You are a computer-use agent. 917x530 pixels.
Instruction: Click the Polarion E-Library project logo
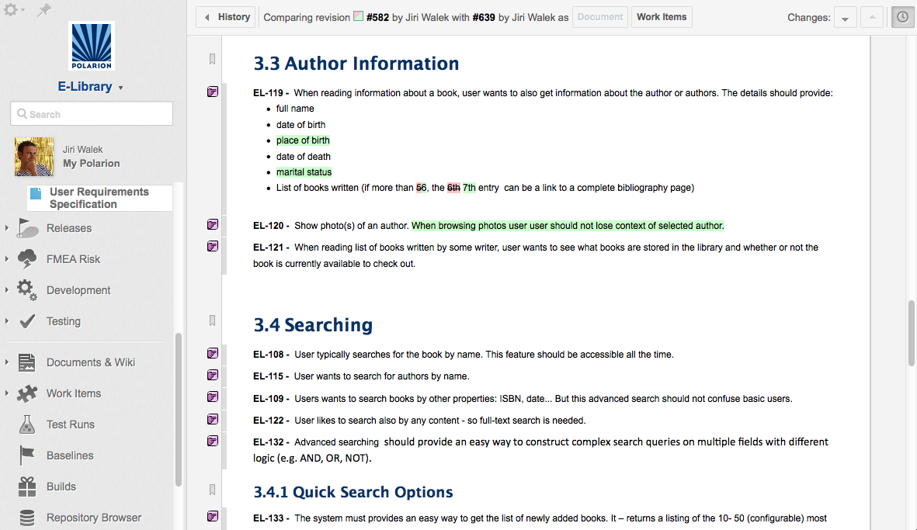click(x=91, y=47)
